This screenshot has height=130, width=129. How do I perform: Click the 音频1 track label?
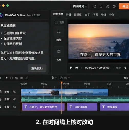click(x=7, y=99)
